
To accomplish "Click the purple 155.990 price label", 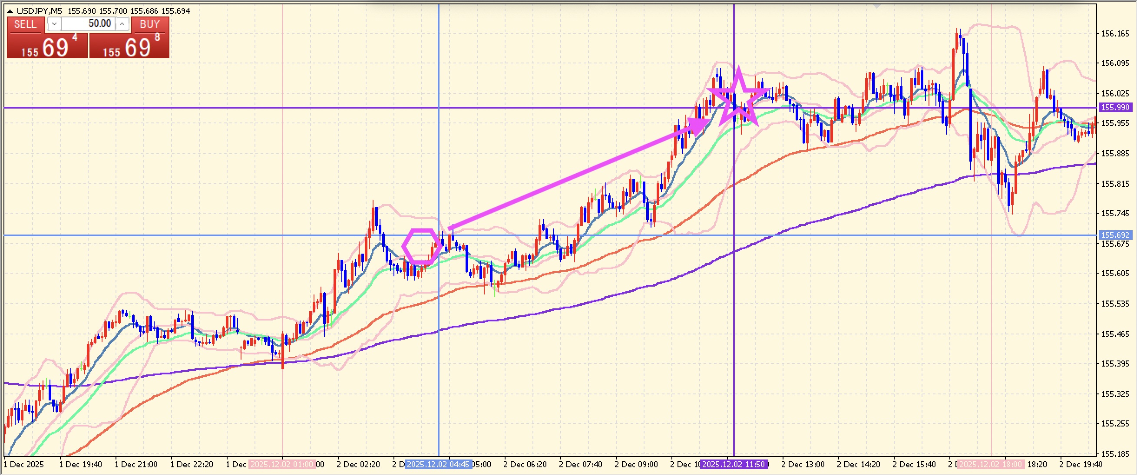I will click(x=1115, y=107).
